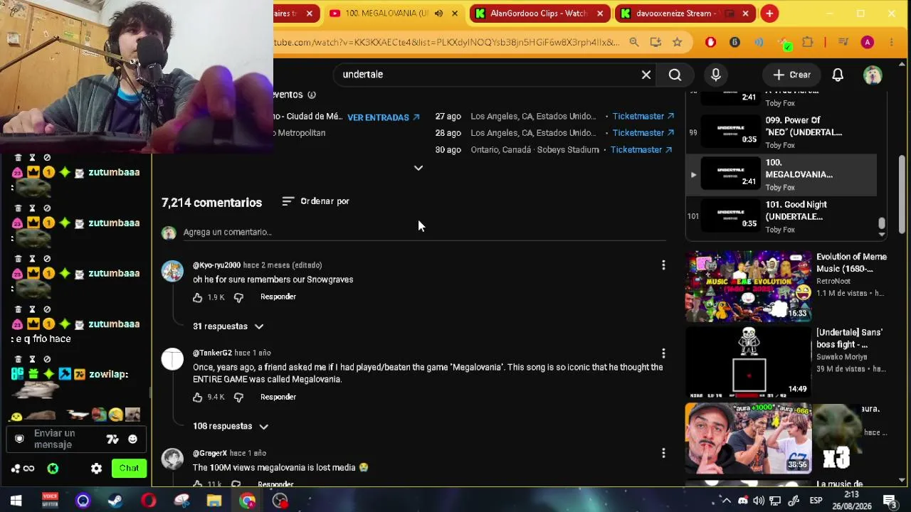Open Ticketmaster link for 30 ago Ontario
The image size is (911, 512).
(641, 150)
